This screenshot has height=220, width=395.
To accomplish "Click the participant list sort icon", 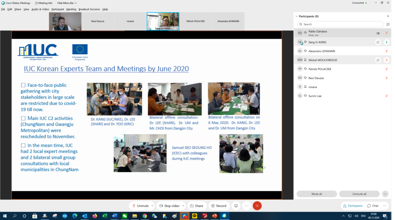I will point(388,24).
